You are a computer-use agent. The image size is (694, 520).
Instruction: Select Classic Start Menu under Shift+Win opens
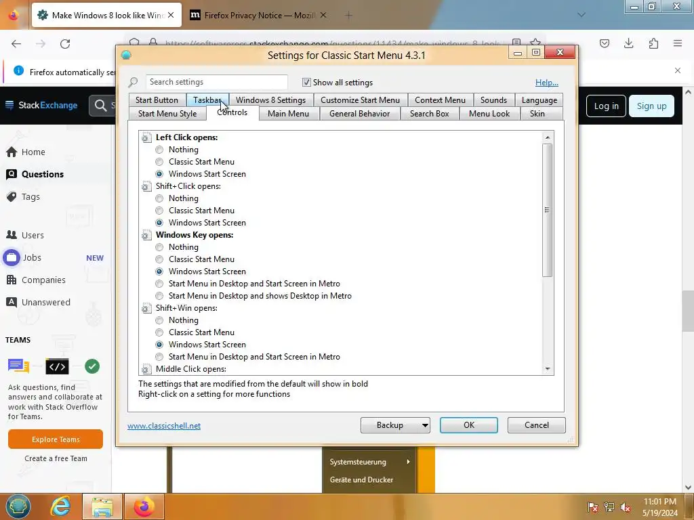(159, 332)
